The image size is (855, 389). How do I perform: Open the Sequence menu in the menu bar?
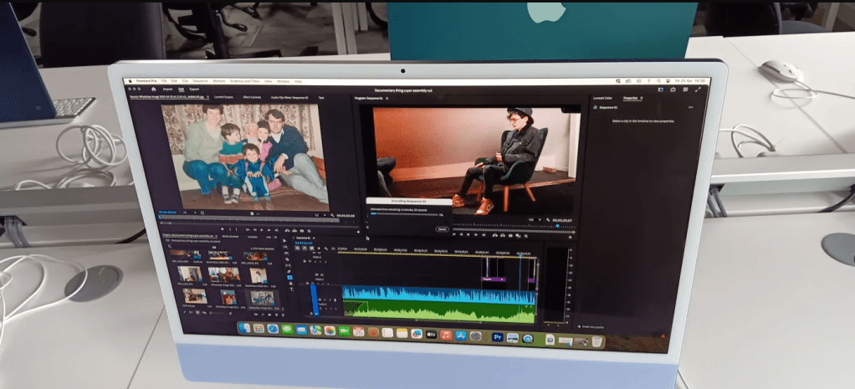point(199,81)
